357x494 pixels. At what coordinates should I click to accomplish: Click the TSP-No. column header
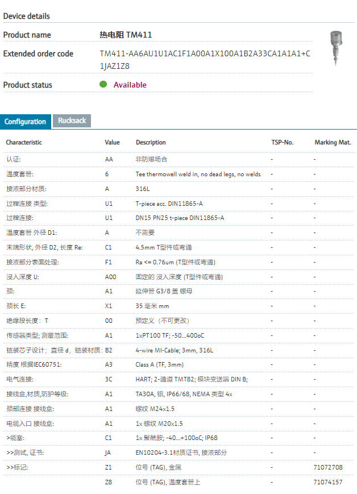(x=282, y=142)
